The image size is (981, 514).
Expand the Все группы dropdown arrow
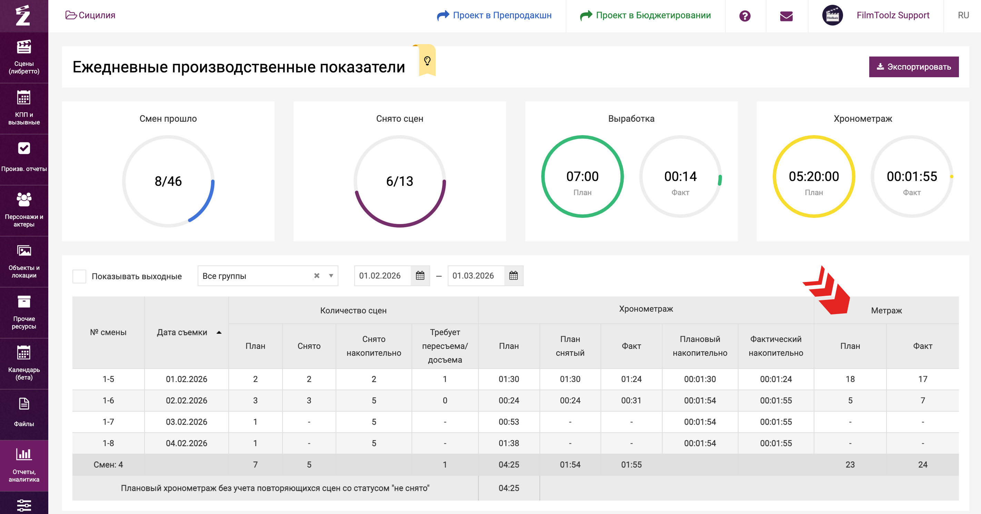(331, 276)
